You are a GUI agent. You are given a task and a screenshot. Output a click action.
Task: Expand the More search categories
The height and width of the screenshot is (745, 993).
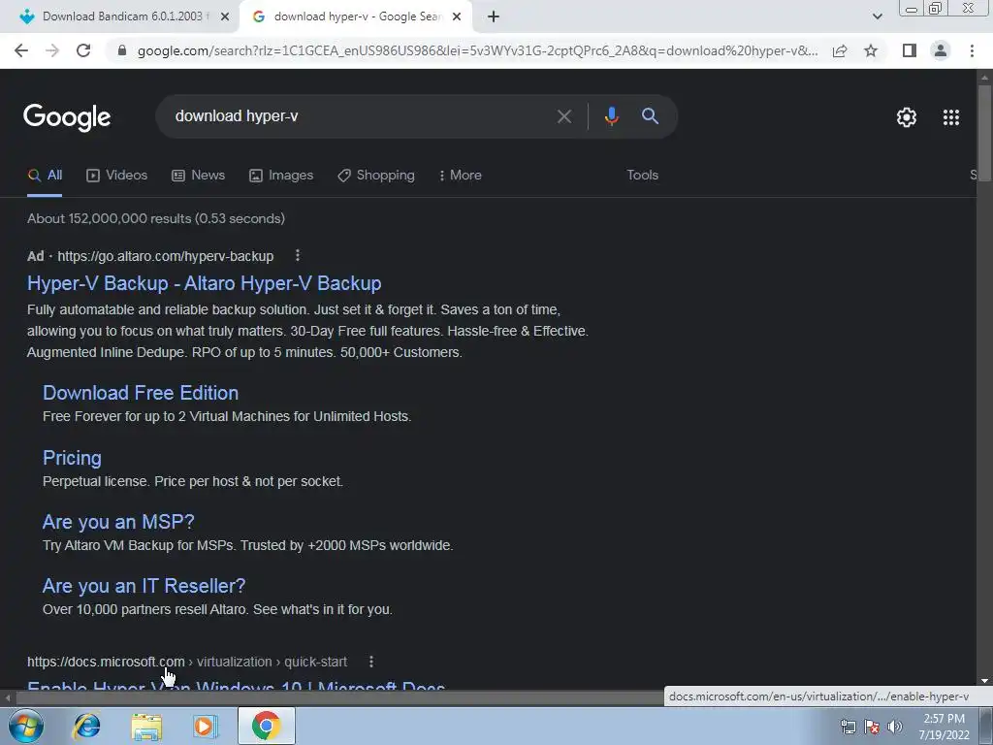point(461,176)
